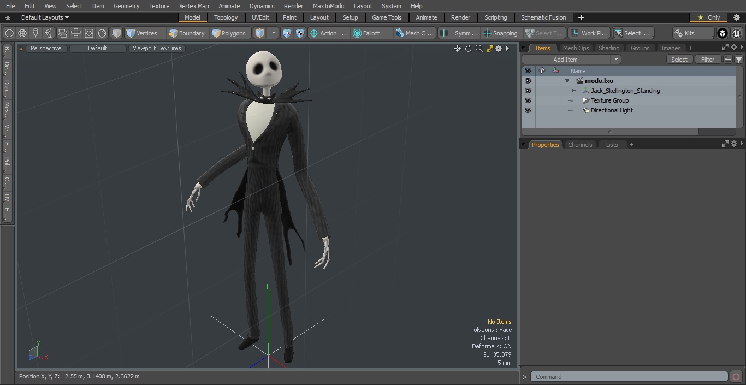Toggle visibility of Jack_Skellington_Standing
Viewport: 746px width, 385px height.
click(x=528, y=91)
